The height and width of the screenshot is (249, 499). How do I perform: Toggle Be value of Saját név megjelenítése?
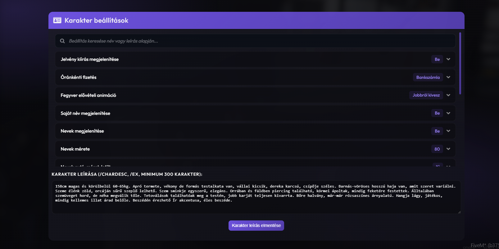tap(437, 113)
